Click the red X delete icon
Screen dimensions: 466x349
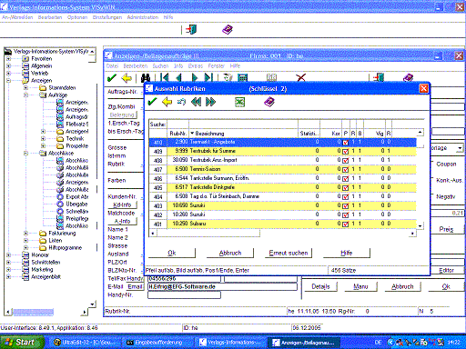tap(301, 78)
